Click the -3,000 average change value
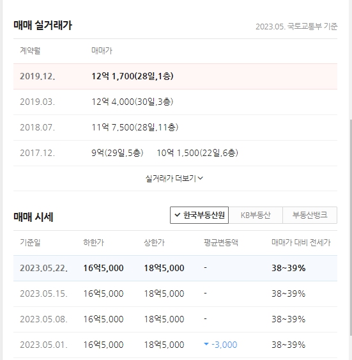Image resolution: width=352 pixels, height=360 pixels. coord(224,345)
